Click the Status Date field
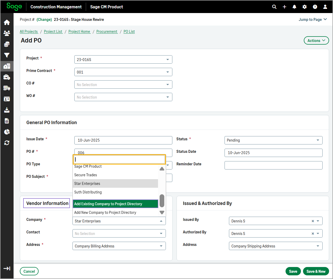 pos(273,153)
